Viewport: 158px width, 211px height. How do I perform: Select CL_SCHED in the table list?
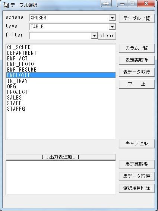point(61,47)
